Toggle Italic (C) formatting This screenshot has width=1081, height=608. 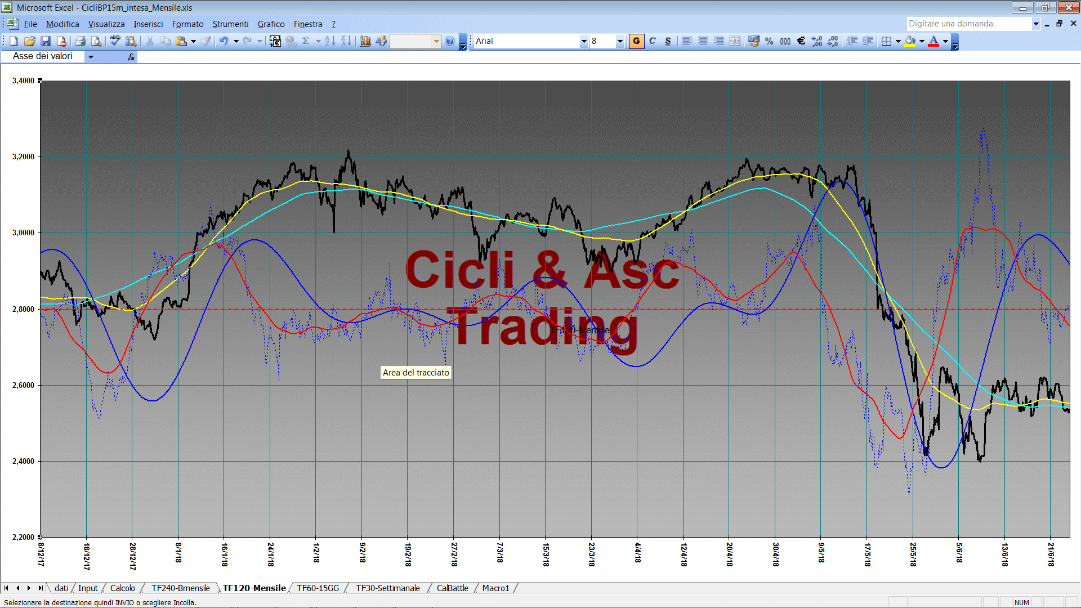pyautogui.click(x=653, y=41)
